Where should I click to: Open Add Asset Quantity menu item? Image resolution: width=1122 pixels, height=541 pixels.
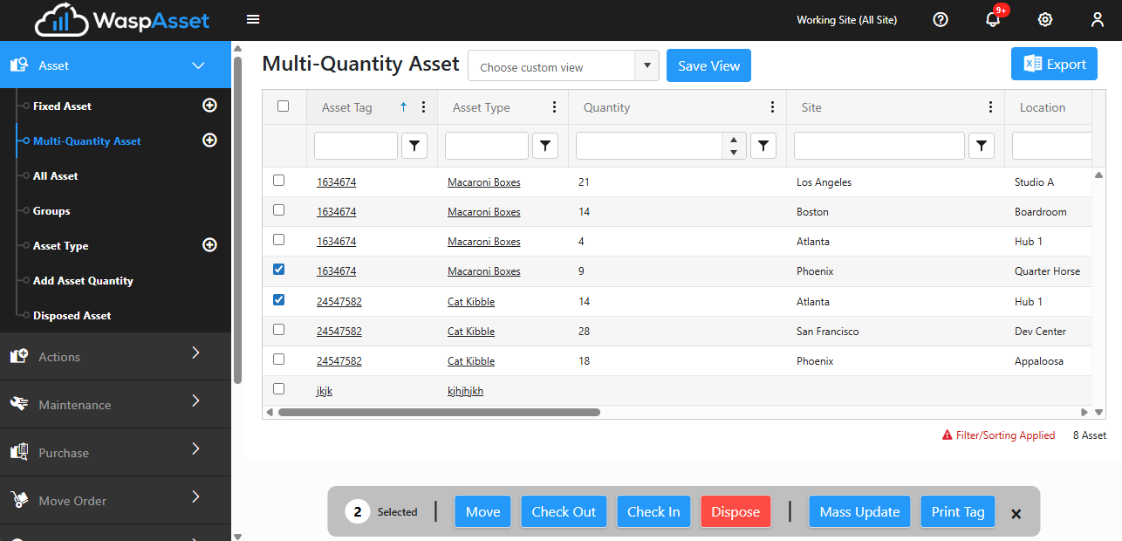pos(83,280)
